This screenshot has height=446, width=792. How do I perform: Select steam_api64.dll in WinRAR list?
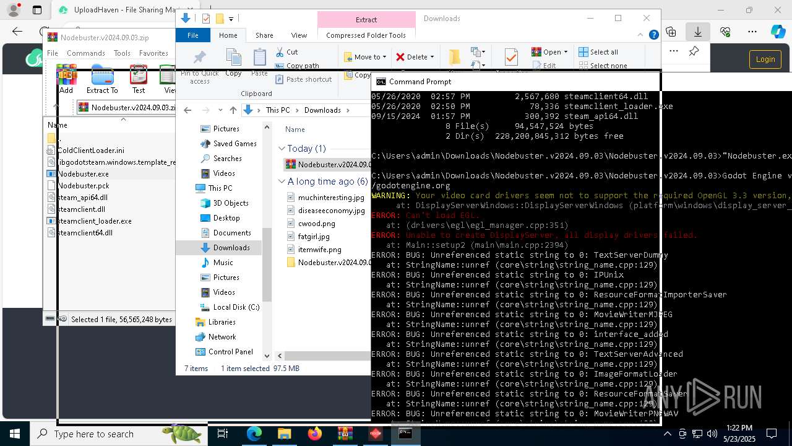point(82,198)
